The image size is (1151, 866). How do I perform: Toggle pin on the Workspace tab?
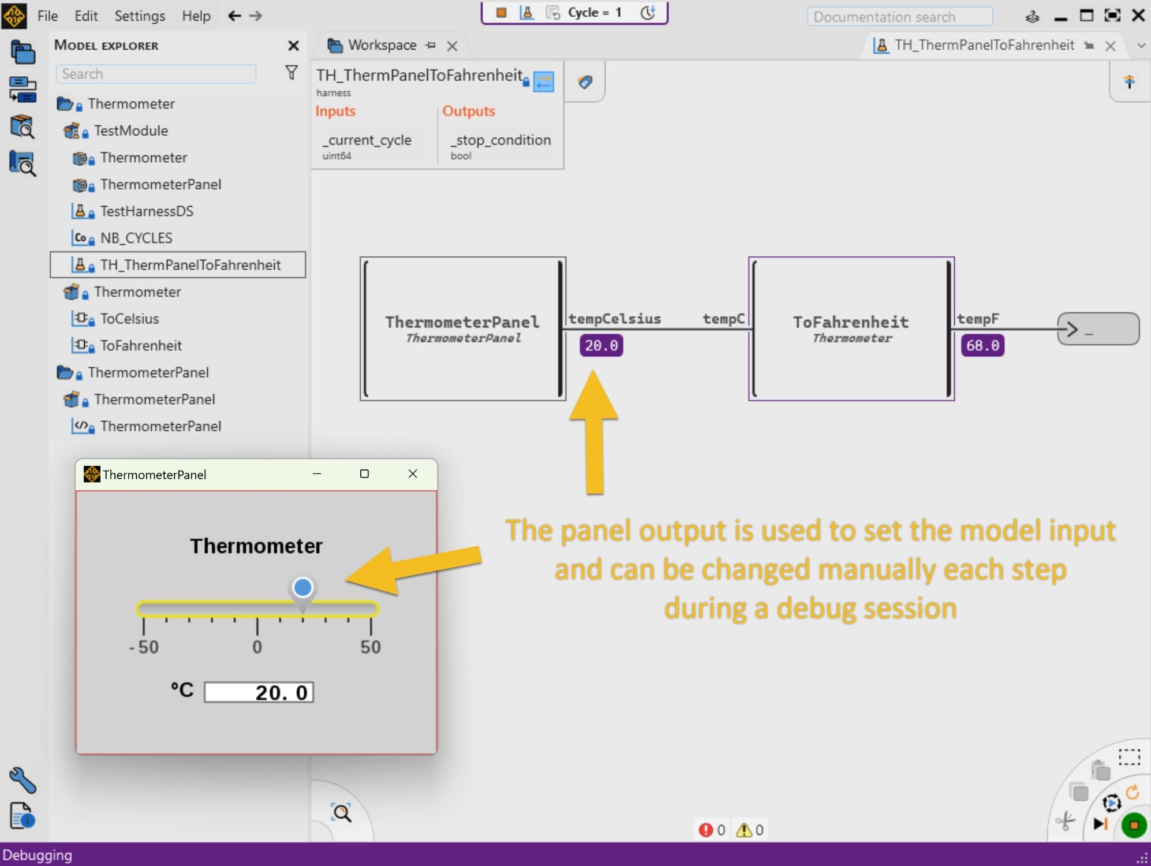coord(430,45)
